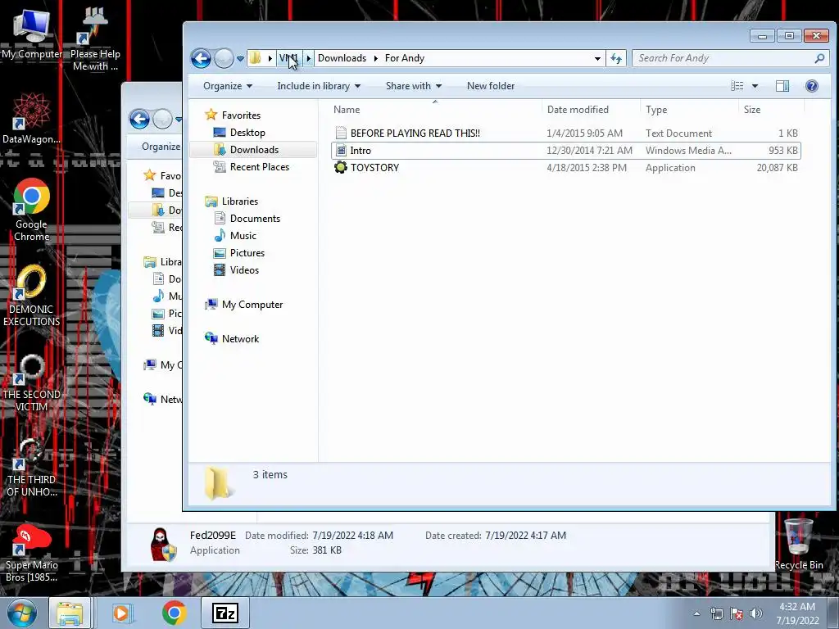
Task: Click THE SECOND VICTIM desktop icon
Action: click(31, 383)
